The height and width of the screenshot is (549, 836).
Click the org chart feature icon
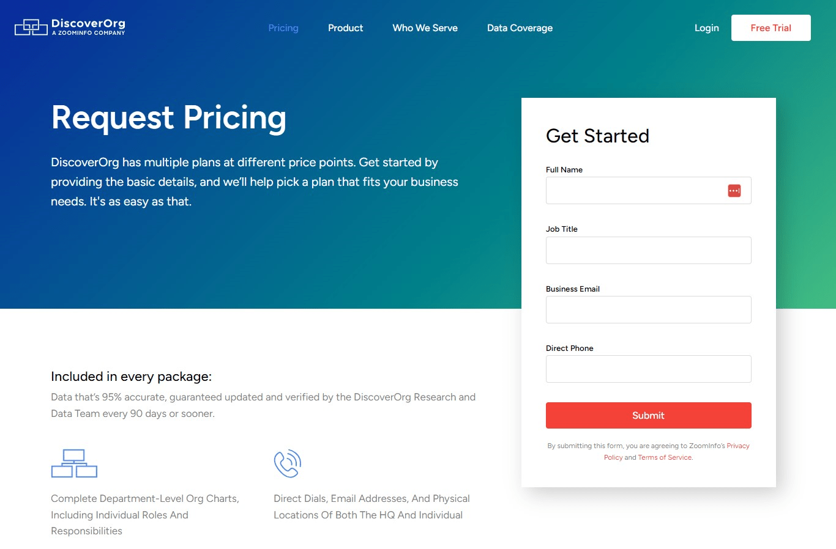click(x=73, y=463)
